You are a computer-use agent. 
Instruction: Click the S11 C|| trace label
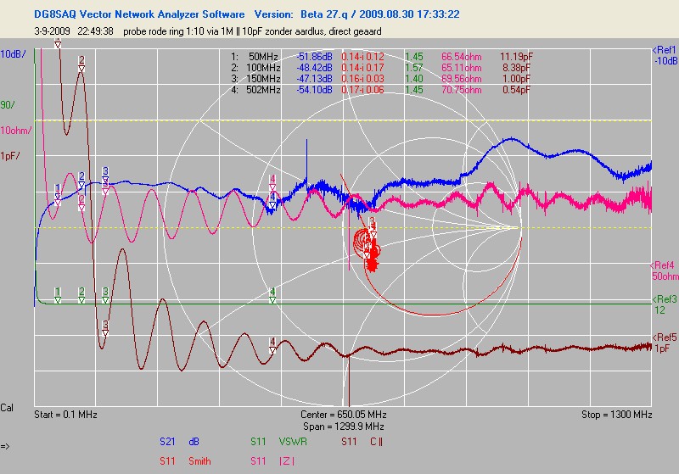360,442
